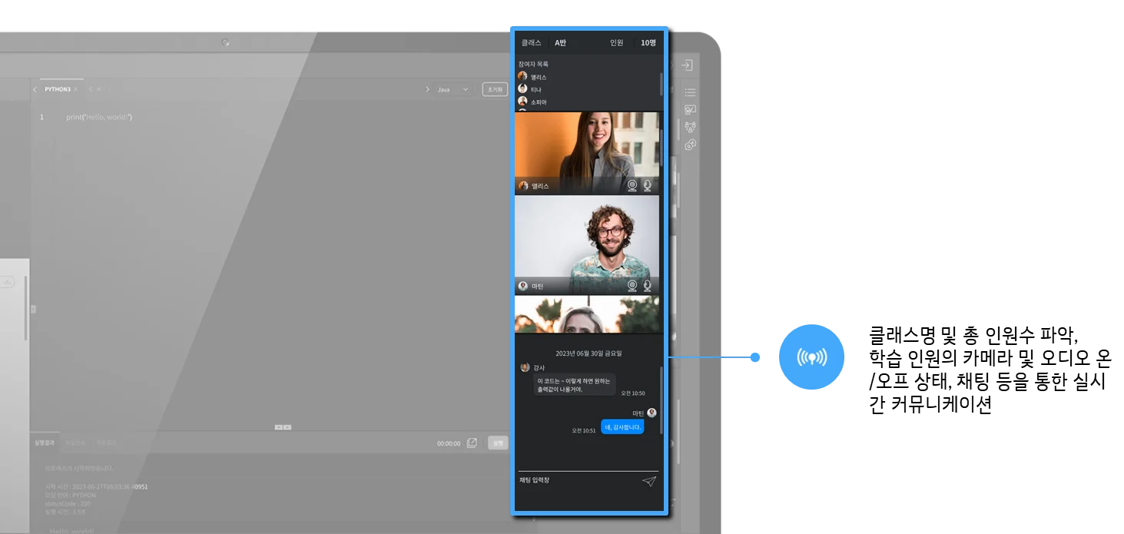Click right chevron beside Java dropdown

428,90
